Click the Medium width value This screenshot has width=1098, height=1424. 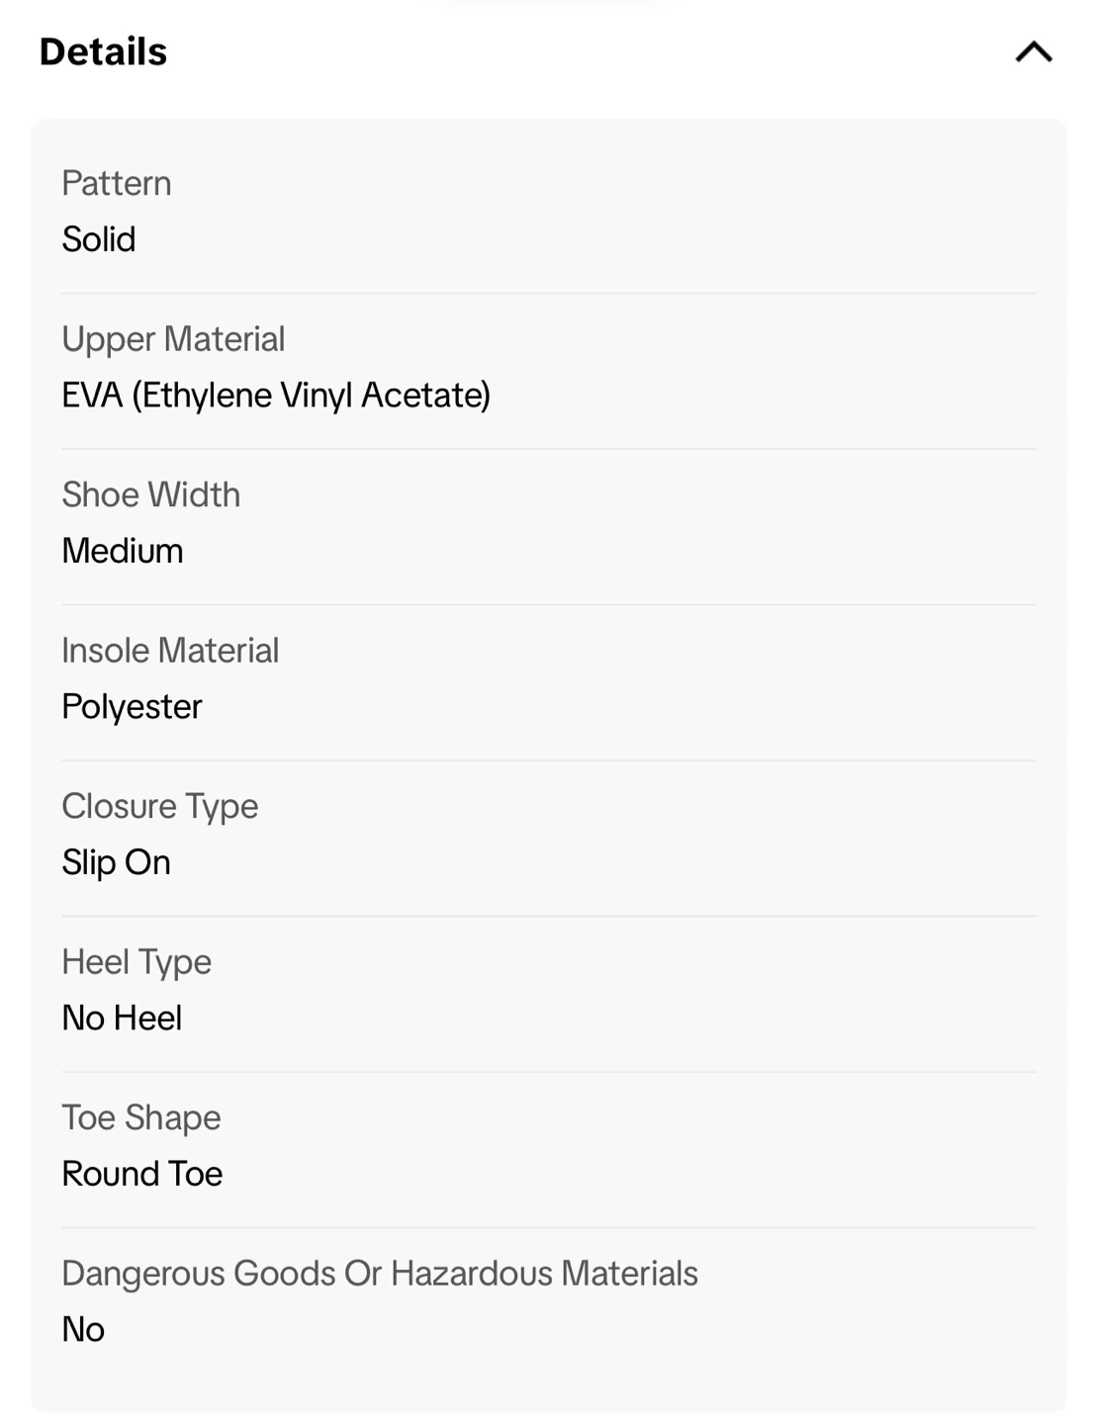coord(123,551)
